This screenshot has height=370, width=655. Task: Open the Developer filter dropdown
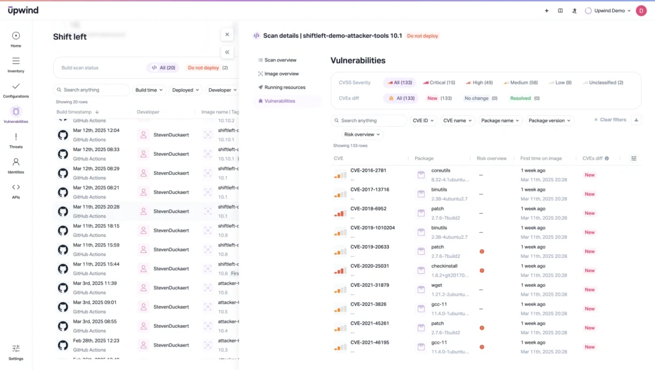click(223, 90)
